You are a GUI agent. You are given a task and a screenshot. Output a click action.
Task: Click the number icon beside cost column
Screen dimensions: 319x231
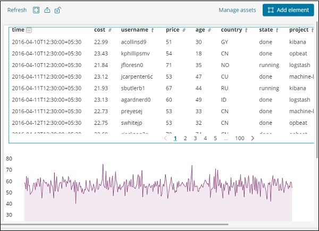pyautogui.click(x=110, y=30)
